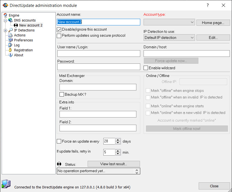Click the 'Connected to the DirectUpdate engine' status text
232x192 pixels.
coord(72,187)
